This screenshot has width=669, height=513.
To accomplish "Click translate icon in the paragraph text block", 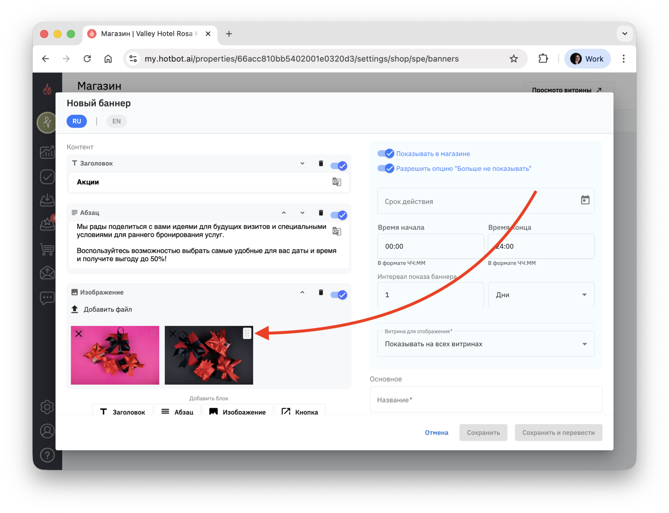I will point(336,231).
